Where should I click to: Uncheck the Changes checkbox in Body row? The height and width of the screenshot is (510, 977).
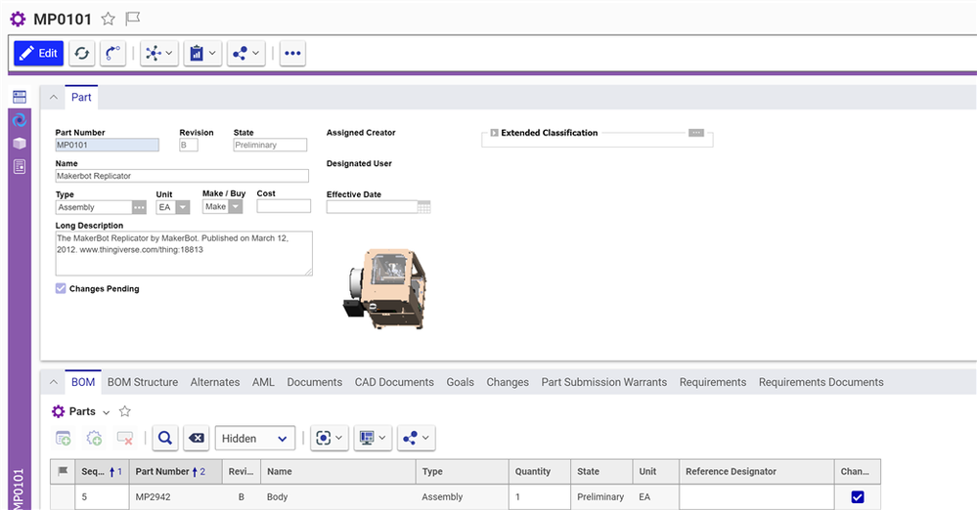point(858,497)
